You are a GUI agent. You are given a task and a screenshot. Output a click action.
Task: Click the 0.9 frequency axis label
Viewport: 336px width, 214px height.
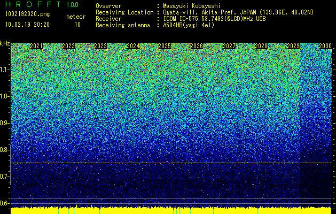tap(5, 123)
